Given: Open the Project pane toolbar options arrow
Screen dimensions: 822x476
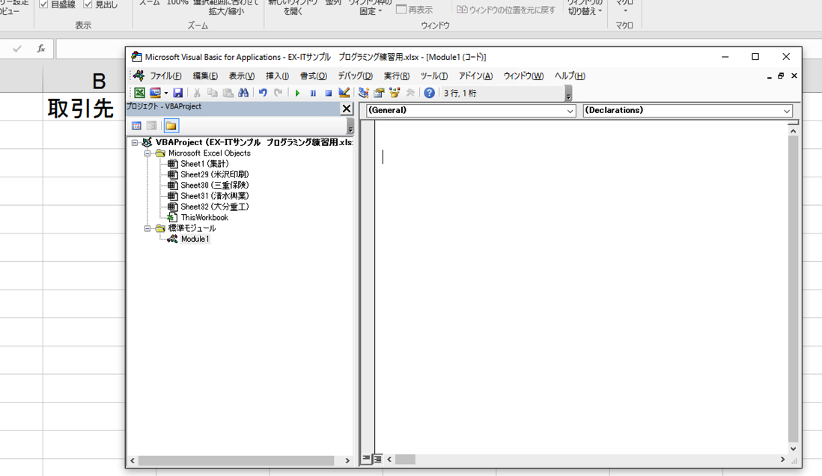Looking at the screenshot, I should tap(350, 126).
